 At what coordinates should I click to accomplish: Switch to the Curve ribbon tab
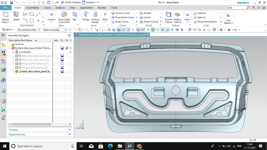[x=47, y=8]
